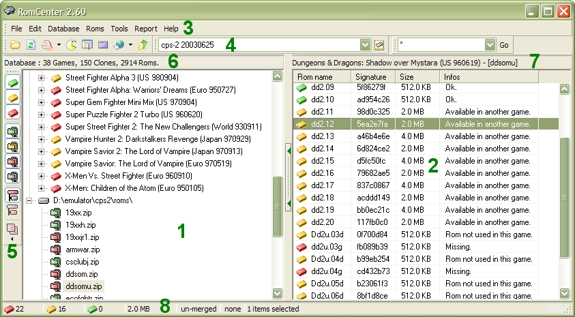Click the rom list scroll-down arrow
Screen dimensions: 575x317
click(x=564, y=293)
